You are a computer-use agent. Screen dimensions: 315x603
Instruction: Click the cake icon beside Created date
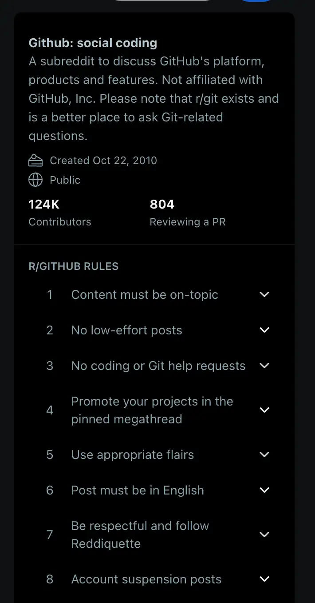[x=35, y=160]
